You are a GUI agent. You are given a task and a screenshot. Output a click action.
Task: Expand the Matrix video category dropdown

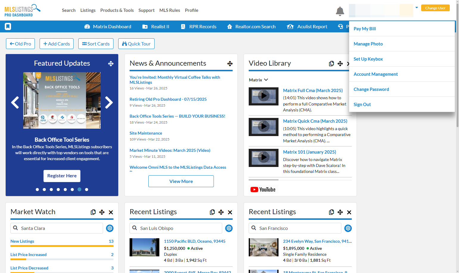pos(259,80)
